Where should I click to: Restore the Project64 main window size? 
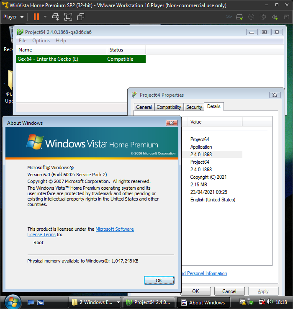pyautogui.click(x=264, y=32)
